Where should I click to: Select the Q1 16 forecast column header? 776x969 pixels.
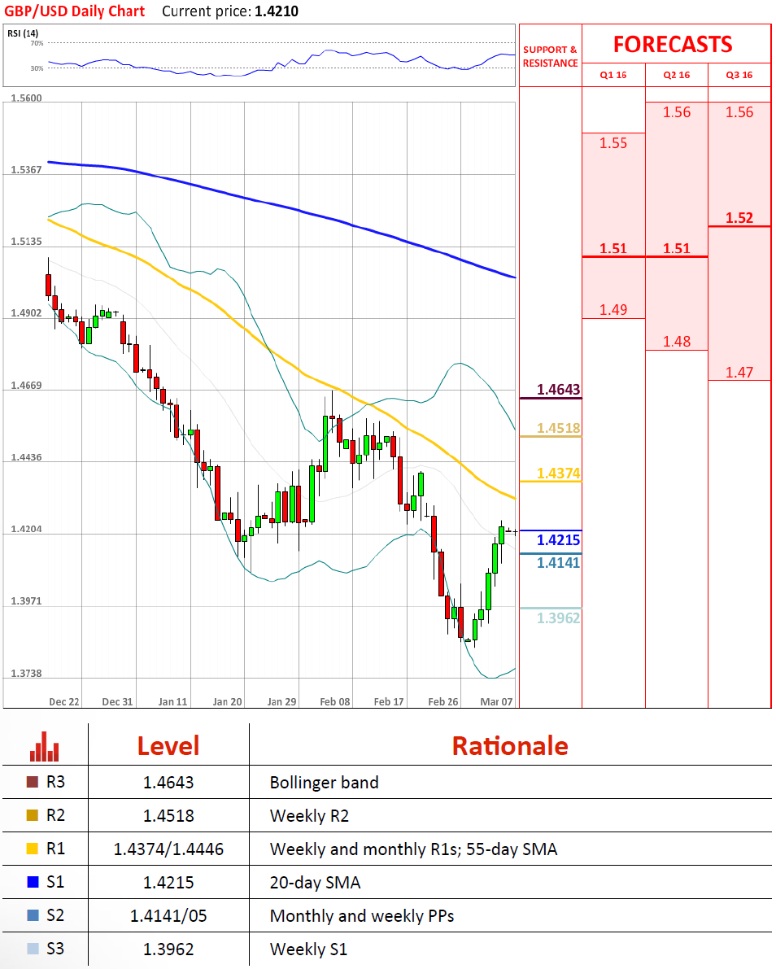(x=613, y=75)
